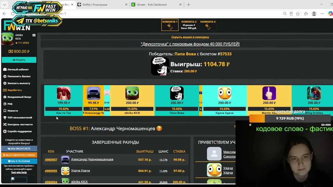Click the green Играть button
333x187 pixels.
(19, 60)
